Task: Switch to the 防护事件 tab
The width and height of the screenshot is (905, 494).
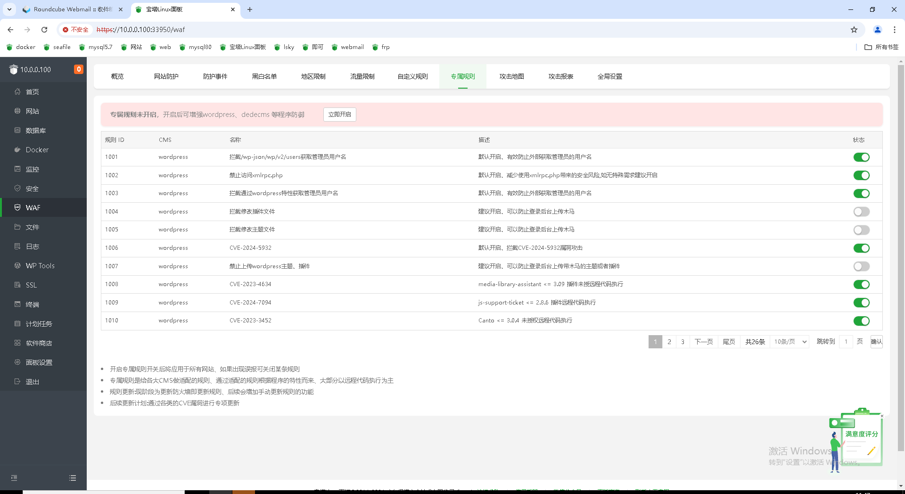Action: pyautogui.click(x=215, y=76)
